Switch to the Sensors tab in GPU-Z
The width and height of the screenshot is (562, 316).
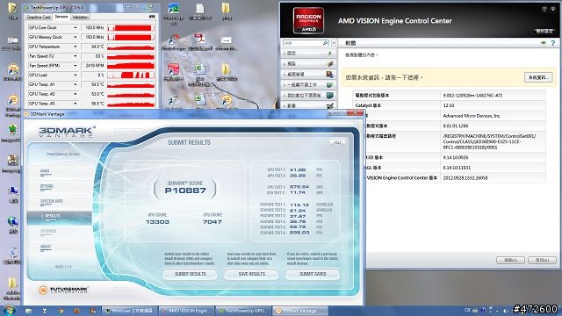(x=61, y=17)
